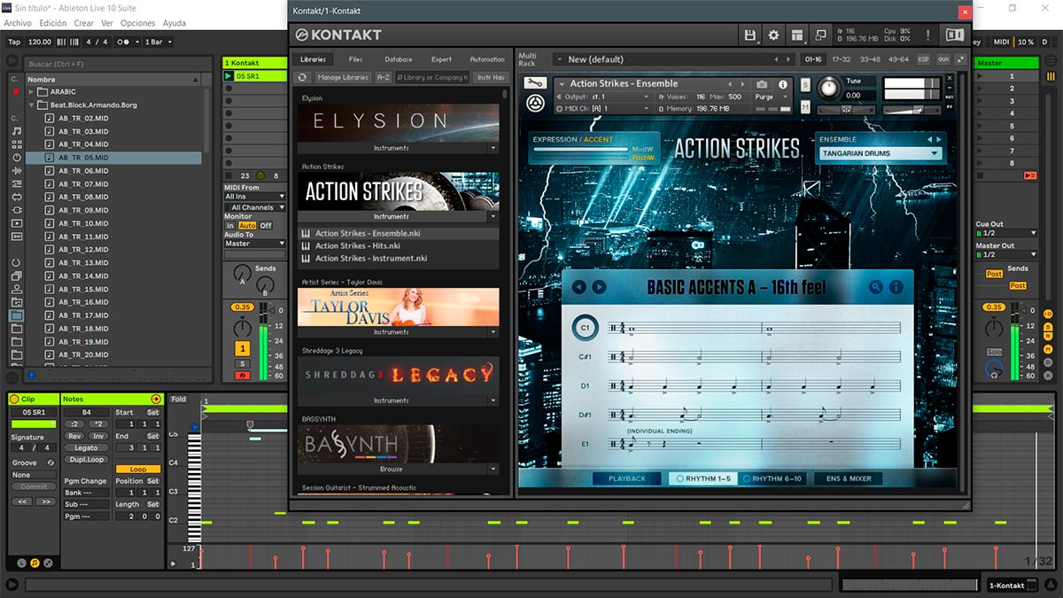This screenshot has width=1063, height=598.
Task: Open instrument info 'i' icon
Action: (782, 84)
